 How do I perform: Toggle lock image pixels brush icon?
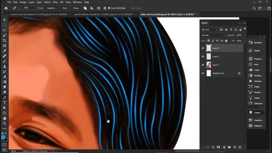click(x=213, y=41)
